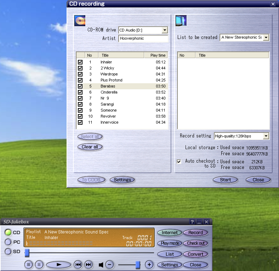Click the Convert button
This screenshot has width=279, height=271.
[195, 254]
